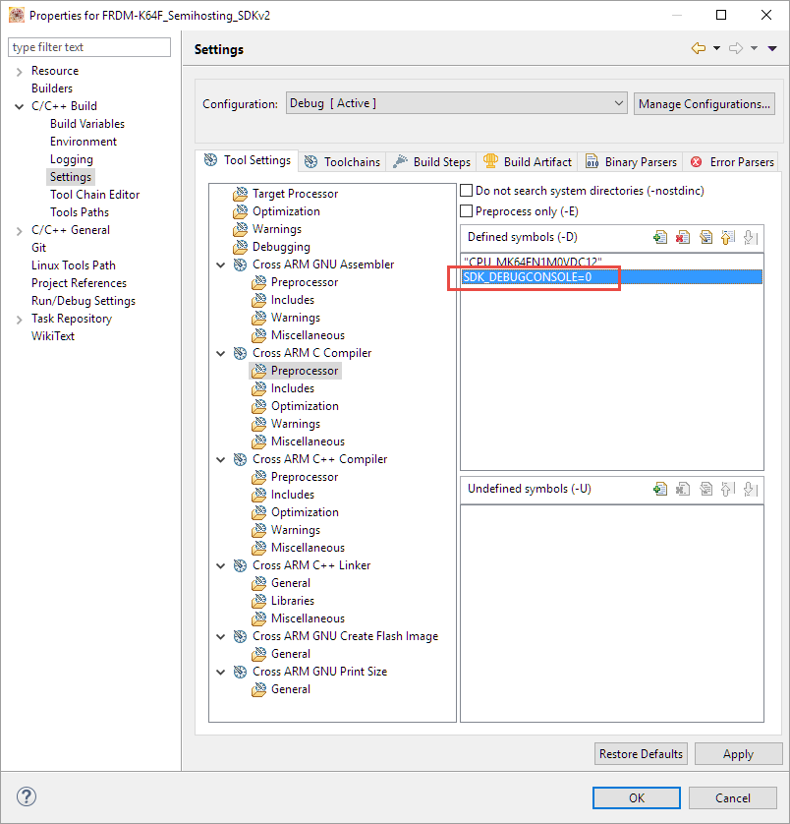Open the help question mark icon

(27, 797)
